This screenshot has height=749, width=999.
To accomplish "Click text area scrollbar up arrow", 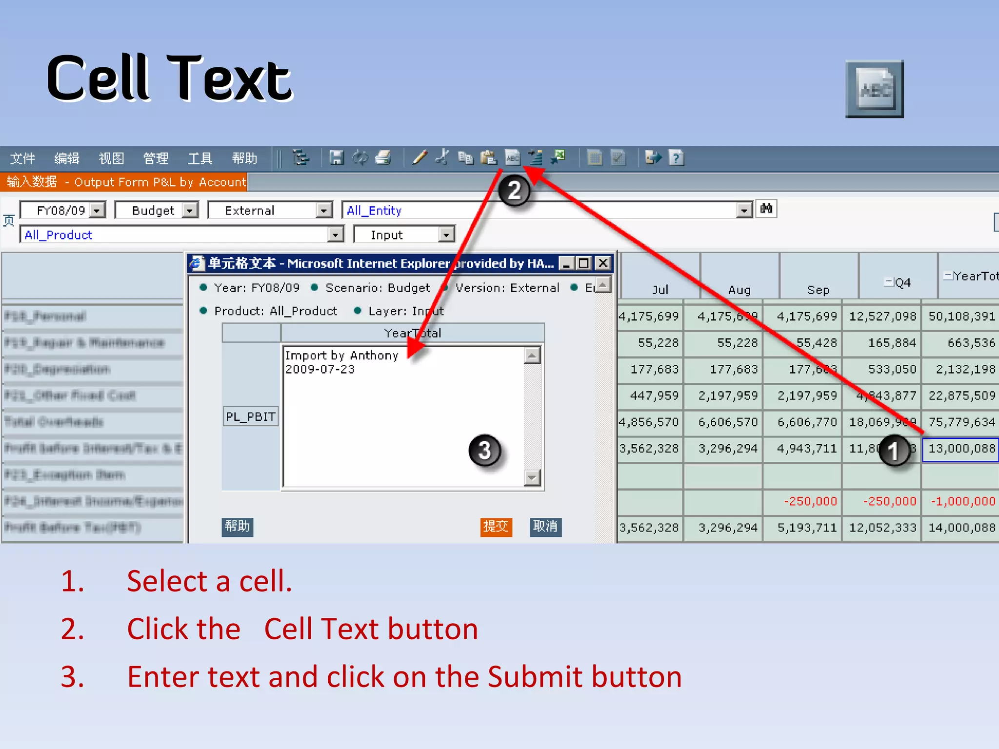I will pyautogui.click(x=532, y=355).
